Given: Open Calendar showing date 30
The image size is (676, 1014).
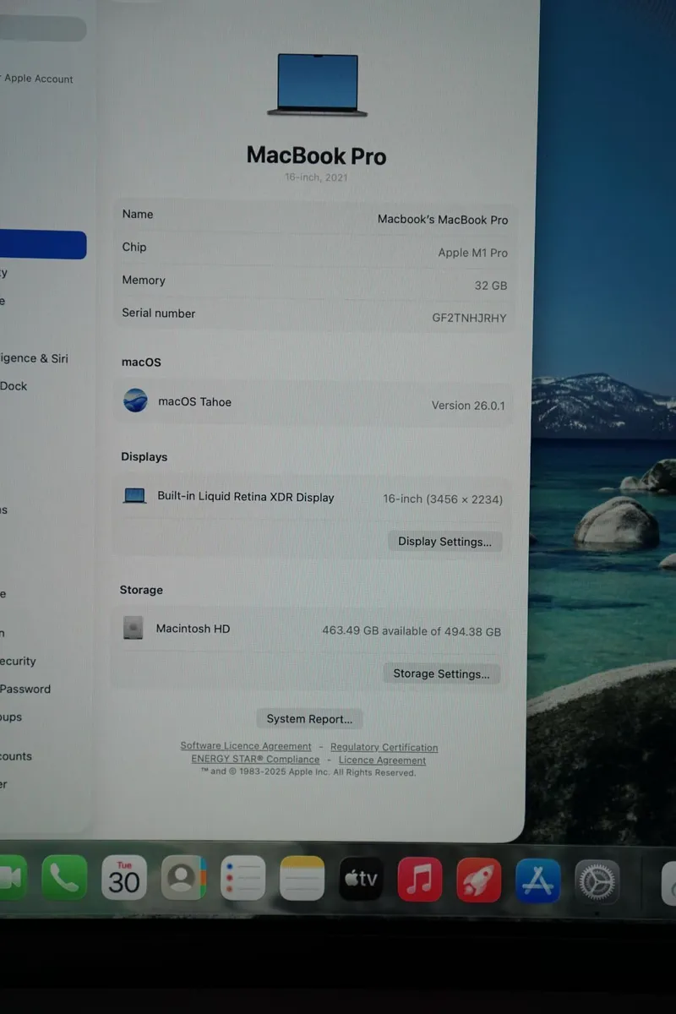Looking at the screenshot, I should point(123,877).
